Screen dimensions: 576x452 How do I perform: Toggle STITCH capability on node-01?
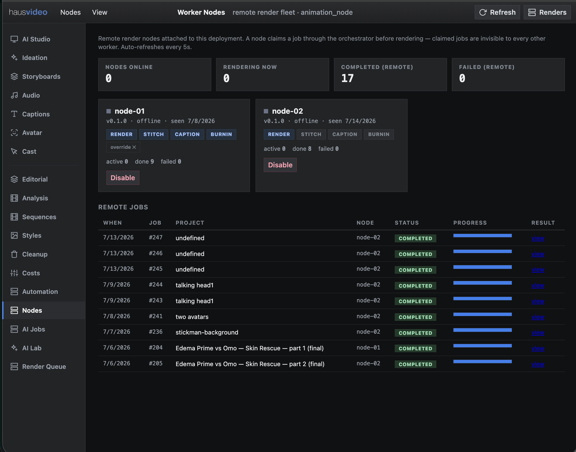[154, 134]
